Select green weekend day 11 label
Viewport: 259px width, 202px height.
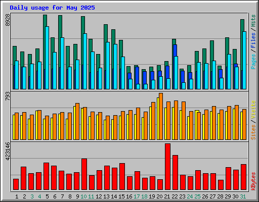(91, 196)
